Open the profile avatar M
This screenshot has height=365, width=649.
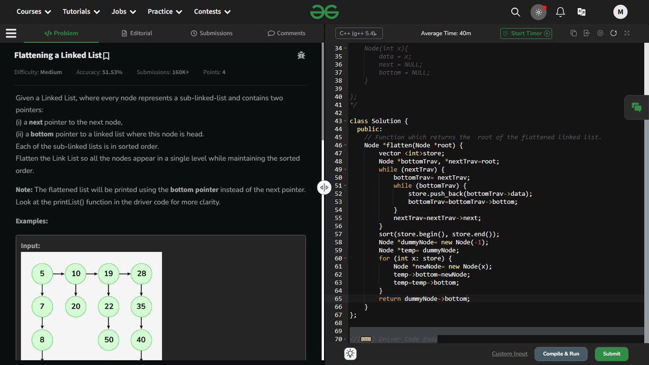pyautogui.click(x=620, y=12)
